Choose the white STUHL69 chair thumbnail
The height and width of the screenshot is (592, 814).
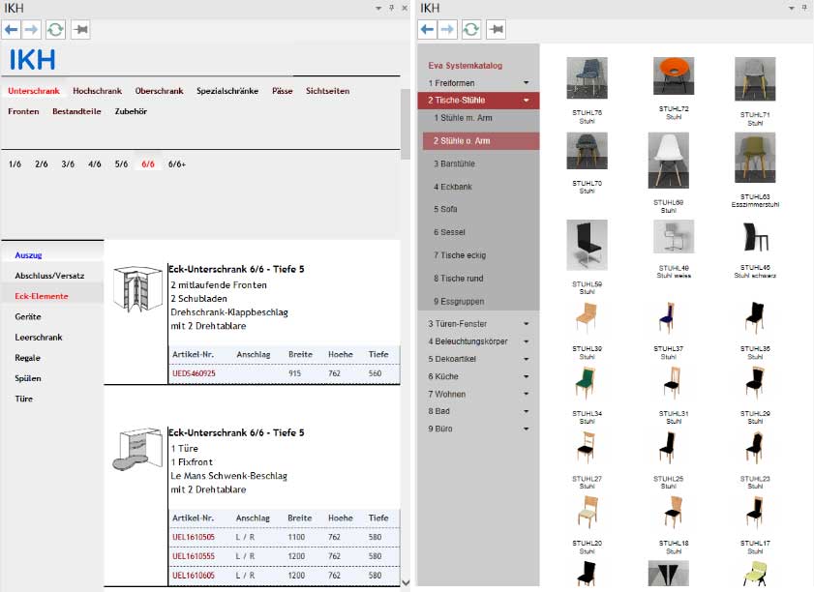(668, 161)
